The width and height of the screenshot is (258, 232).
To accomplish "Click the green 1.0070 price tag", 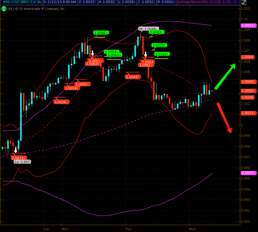I will tap(159, 45).
